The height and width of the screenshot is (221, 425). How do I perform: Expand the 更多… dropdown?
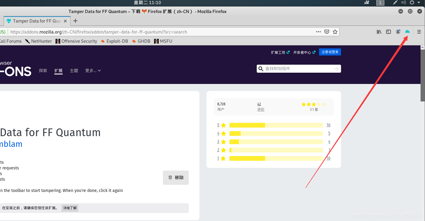coord(93,71)
